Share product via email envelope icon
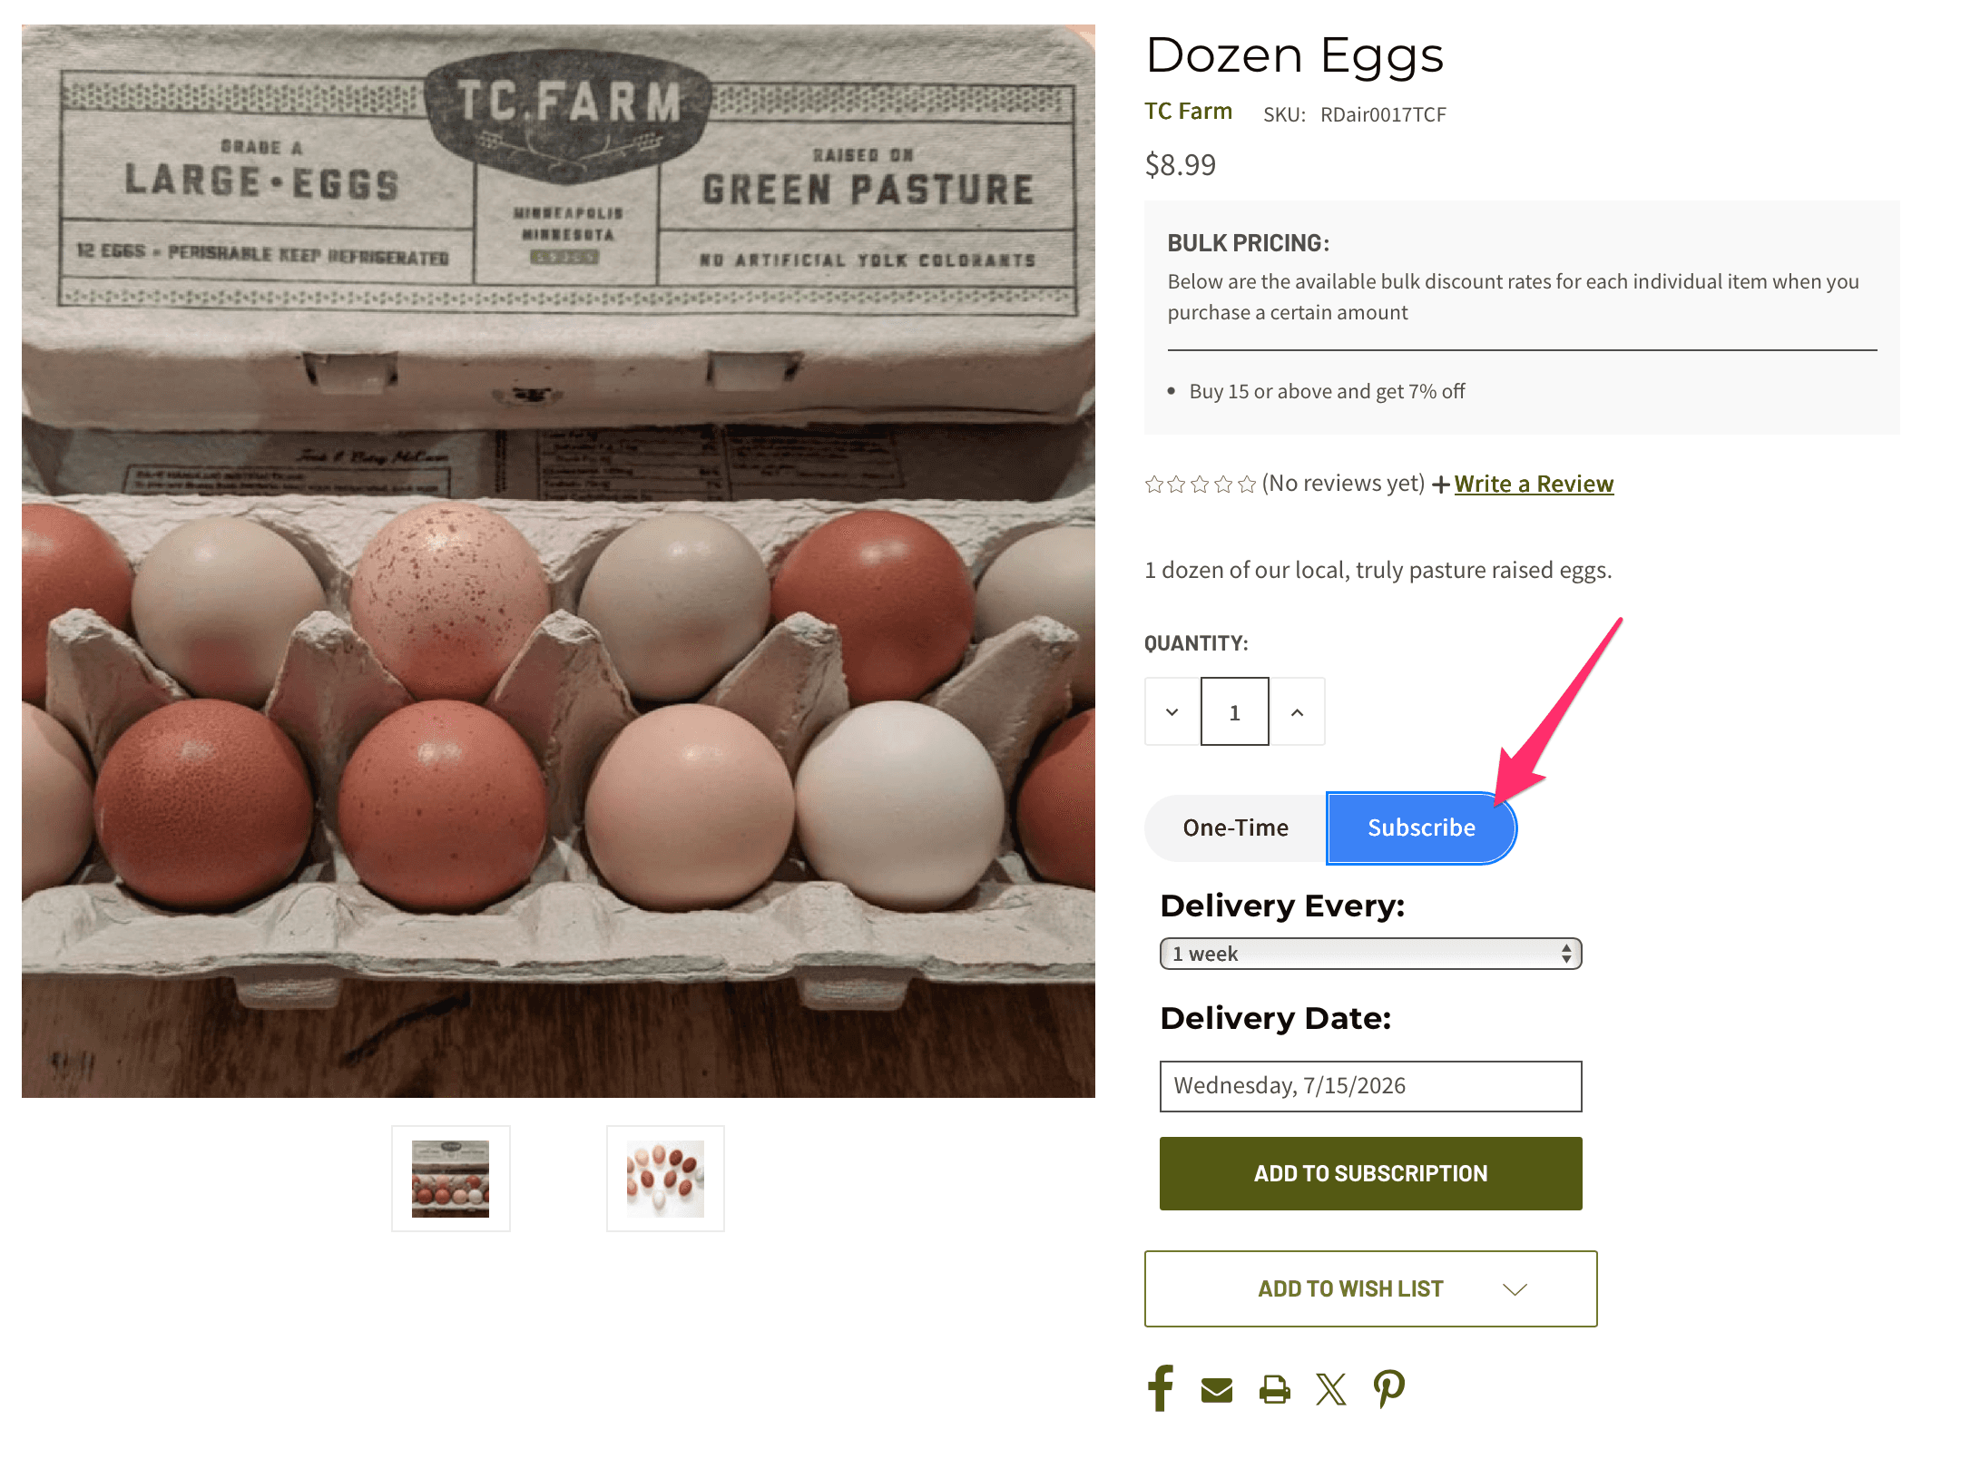Screen dimensions: 1971x1459 1217,1390
